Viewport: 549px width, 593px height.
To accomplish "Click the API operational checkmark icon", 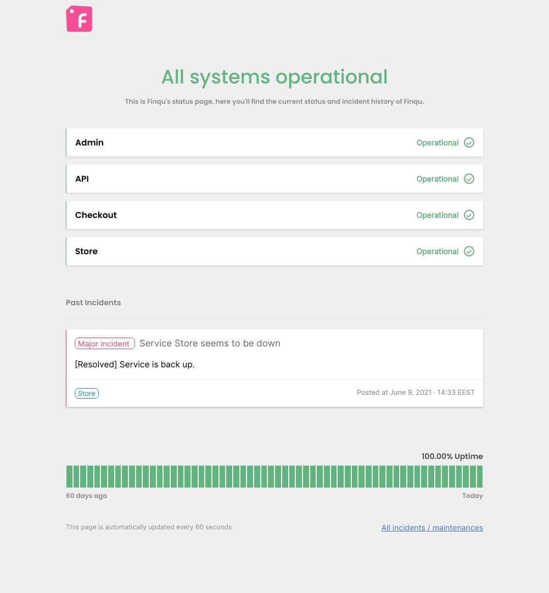I will 469,179.
